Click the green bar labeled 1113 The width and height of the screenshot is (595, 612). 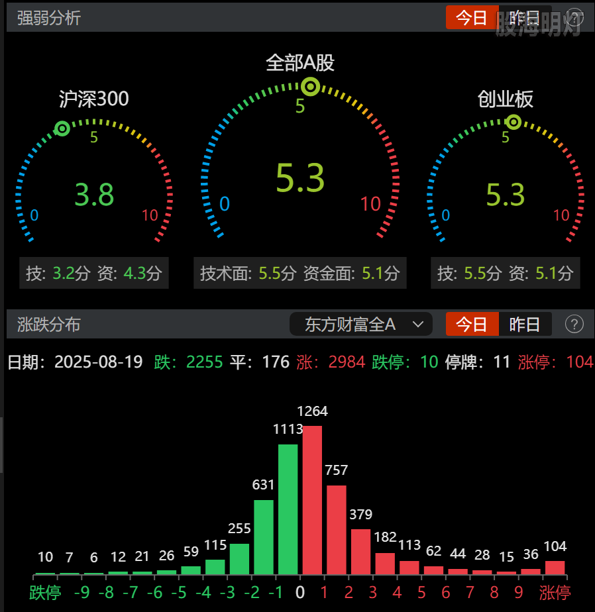click(x=288, y=509)
